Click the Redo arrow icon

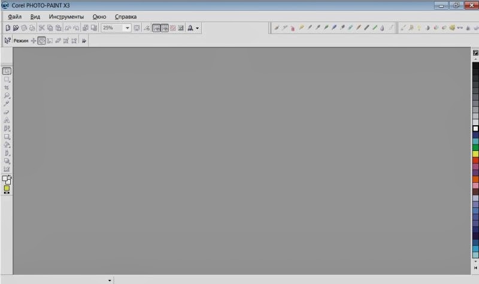(76, 28)
